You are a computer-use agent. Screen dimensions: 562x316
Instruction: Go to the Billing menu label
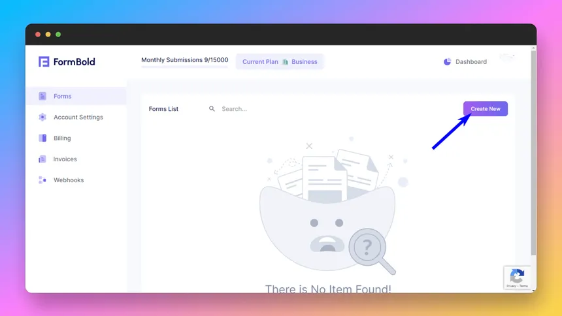coord(62,138)
